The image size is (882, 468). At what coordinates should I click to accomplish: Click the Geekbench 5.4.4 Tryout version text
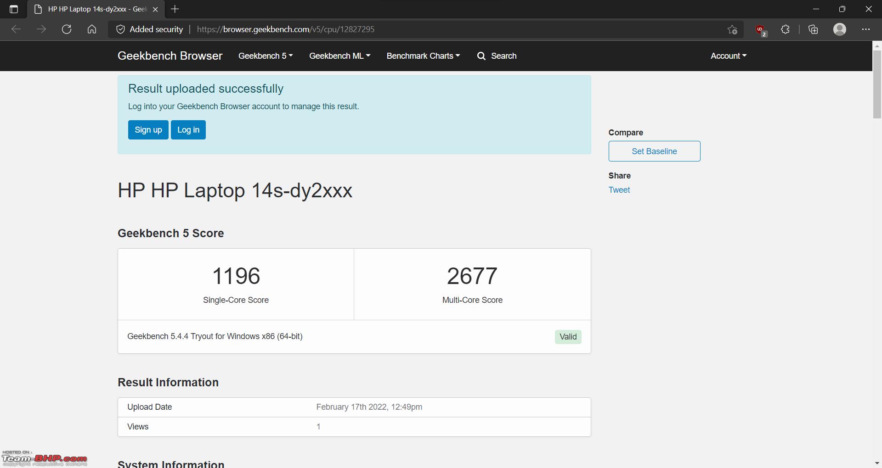click(x=215, y=336)
